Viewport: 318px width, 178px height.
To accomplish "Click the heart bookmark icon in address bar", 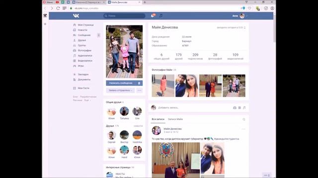I will [249, 8].
